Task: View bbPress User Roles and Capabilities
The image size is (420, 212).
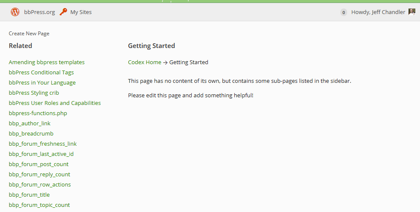Action: tap(55, 103)
